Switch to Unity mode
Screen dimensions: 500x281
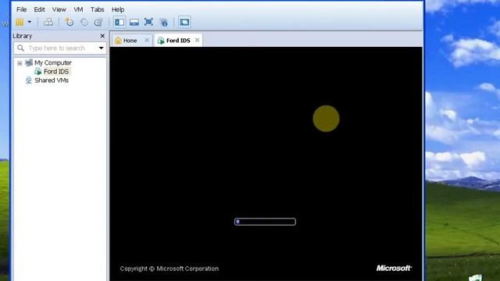pos(164,22)
